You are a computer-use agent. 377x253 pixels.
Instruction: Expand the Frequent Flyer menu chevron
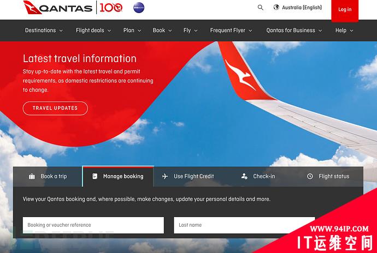point(250,31)
